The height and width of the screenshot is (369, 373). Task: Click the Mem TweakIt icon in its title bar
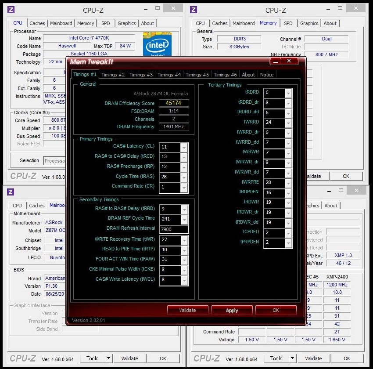tap(73, 61)
